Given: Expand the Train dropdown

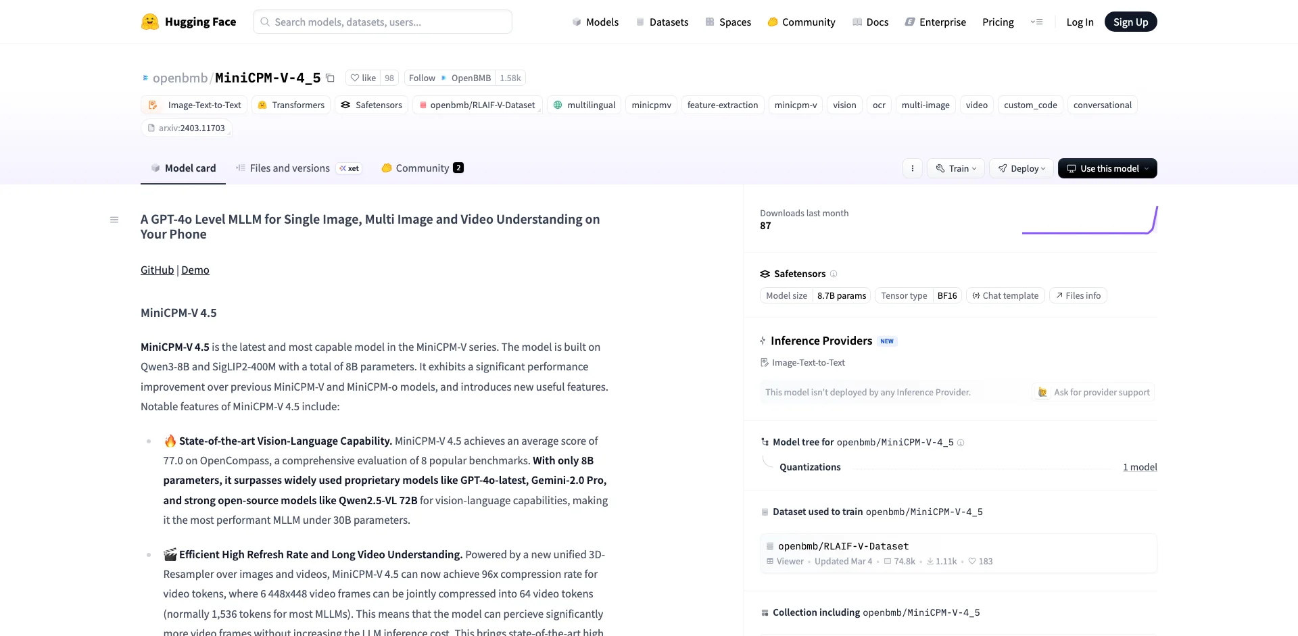Looking at the screenshot, I should (955, 168).
